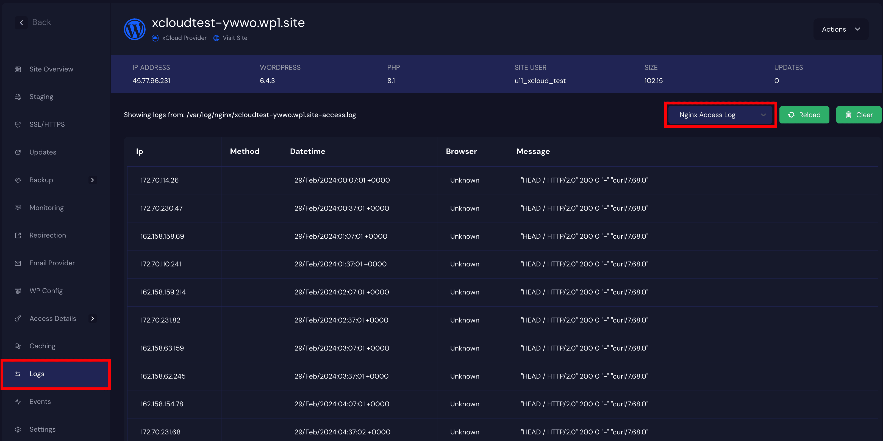Open the Actions dropdown menu
This screenshot has height=441, width=883.
840,29
